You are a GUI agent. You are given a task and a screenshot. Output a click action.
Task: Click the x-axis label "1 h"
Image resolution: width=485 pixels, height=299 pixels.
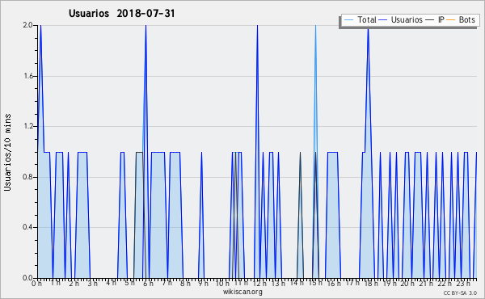(55, 283)
